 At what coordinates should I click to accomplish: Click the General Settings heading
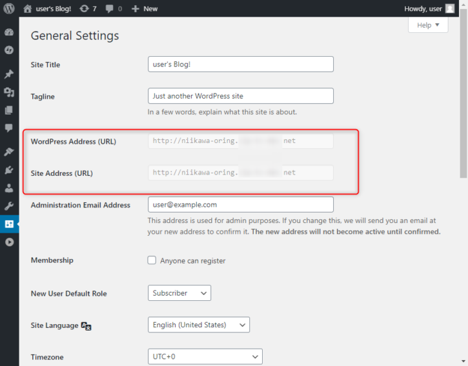(75, 36)
